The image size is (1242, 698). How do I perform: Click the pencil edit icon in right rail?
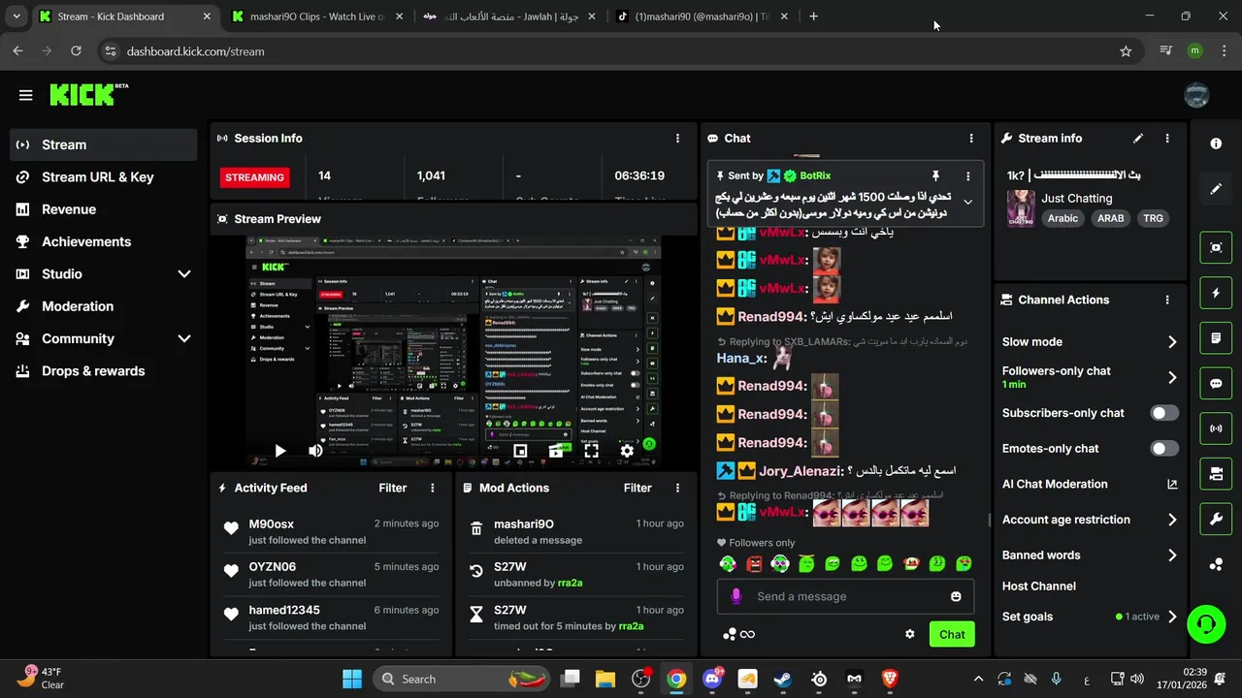[x=1216, y=189]
